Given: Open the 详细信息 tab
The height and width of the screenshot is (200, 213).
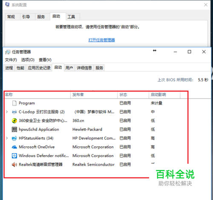Looking at the screenshot, I should [x=84, y=68].
